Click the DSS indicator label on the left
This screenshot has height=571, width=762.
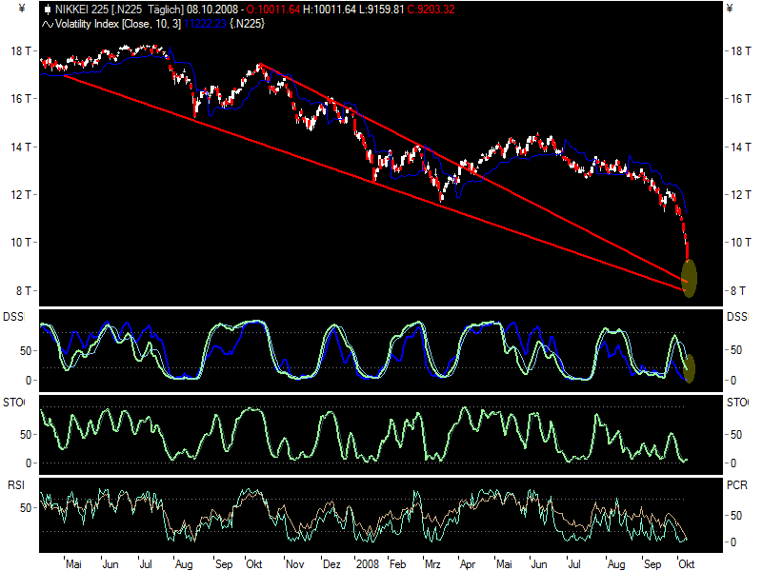tap(13, 317)
